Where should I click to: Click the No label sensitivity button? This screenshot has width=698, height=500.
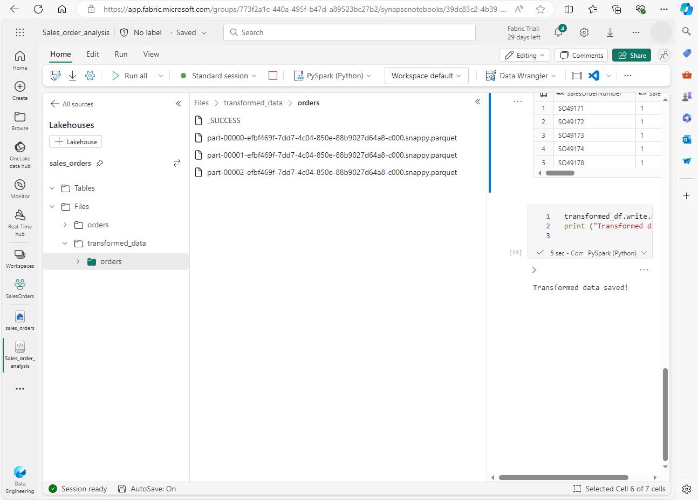[x=141, y=32]
